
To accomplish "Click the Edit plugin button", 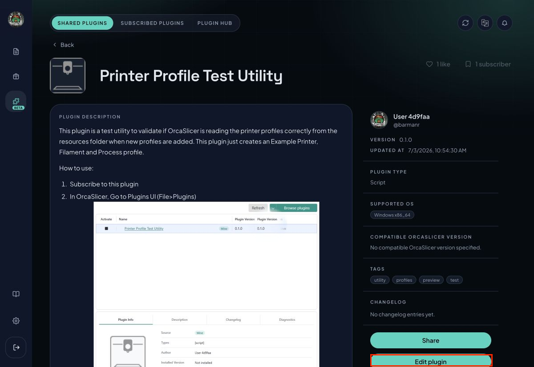I will click(x=431, y=361).
